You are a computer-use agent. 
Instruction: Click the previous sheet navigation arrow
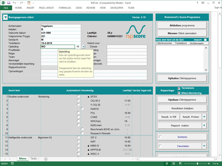point(5,159)
